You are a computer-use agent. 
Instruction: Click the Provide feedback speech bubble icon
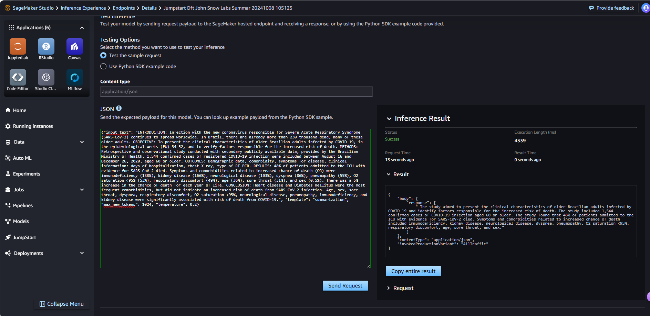591,8
